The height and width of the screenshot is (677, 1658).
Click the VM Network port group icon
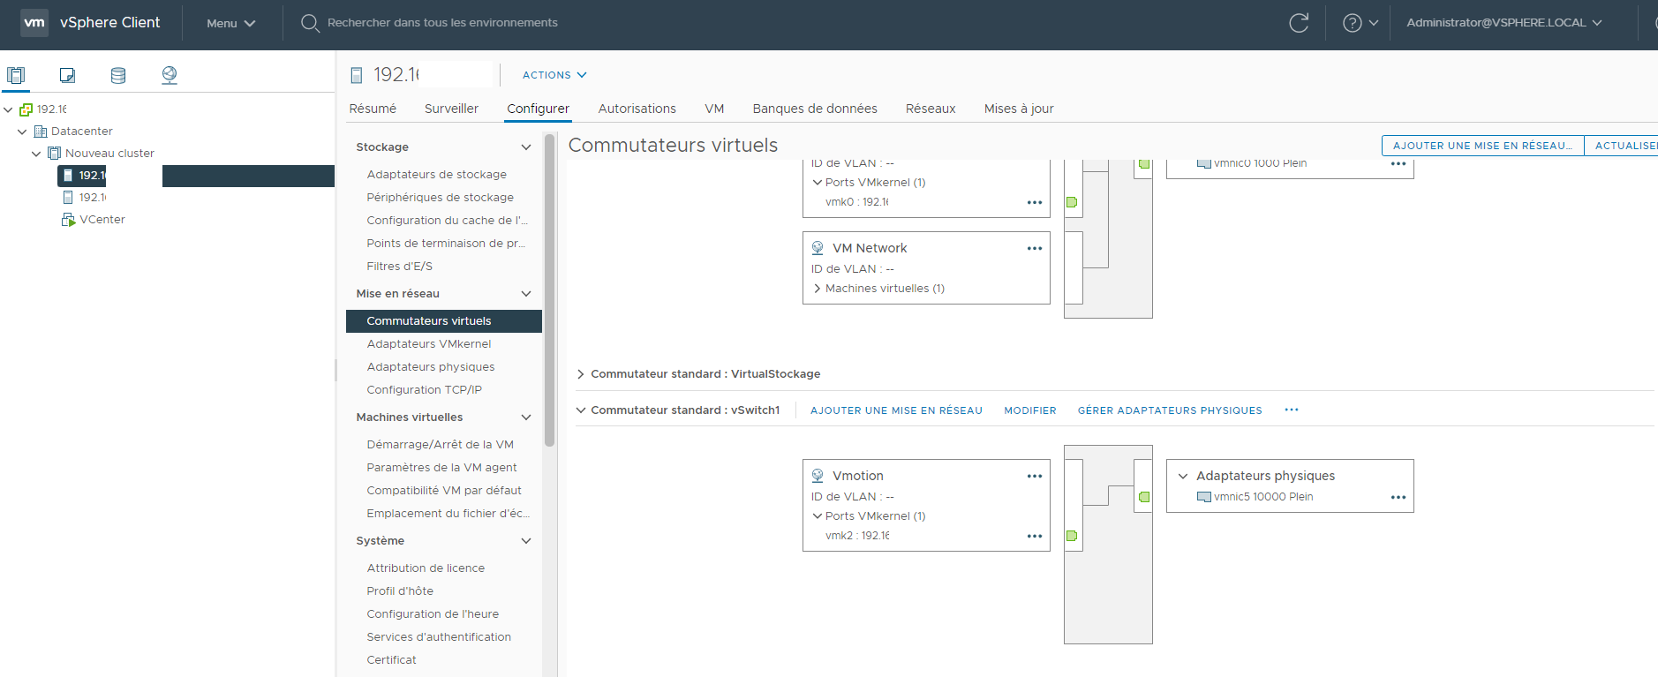818,248
